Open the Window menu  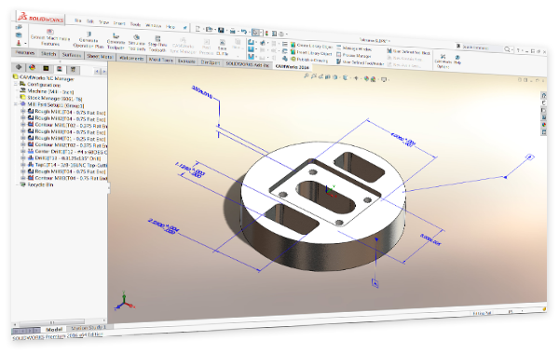tap(154, 25)
